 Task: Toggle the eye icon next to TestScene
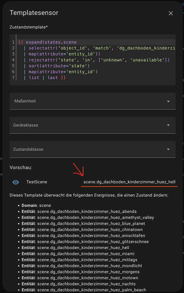15,182
